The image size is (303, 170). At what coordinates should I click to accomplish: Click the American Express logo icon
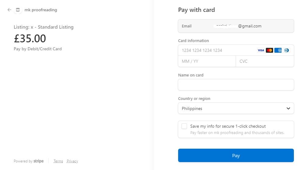pos(278,50)
